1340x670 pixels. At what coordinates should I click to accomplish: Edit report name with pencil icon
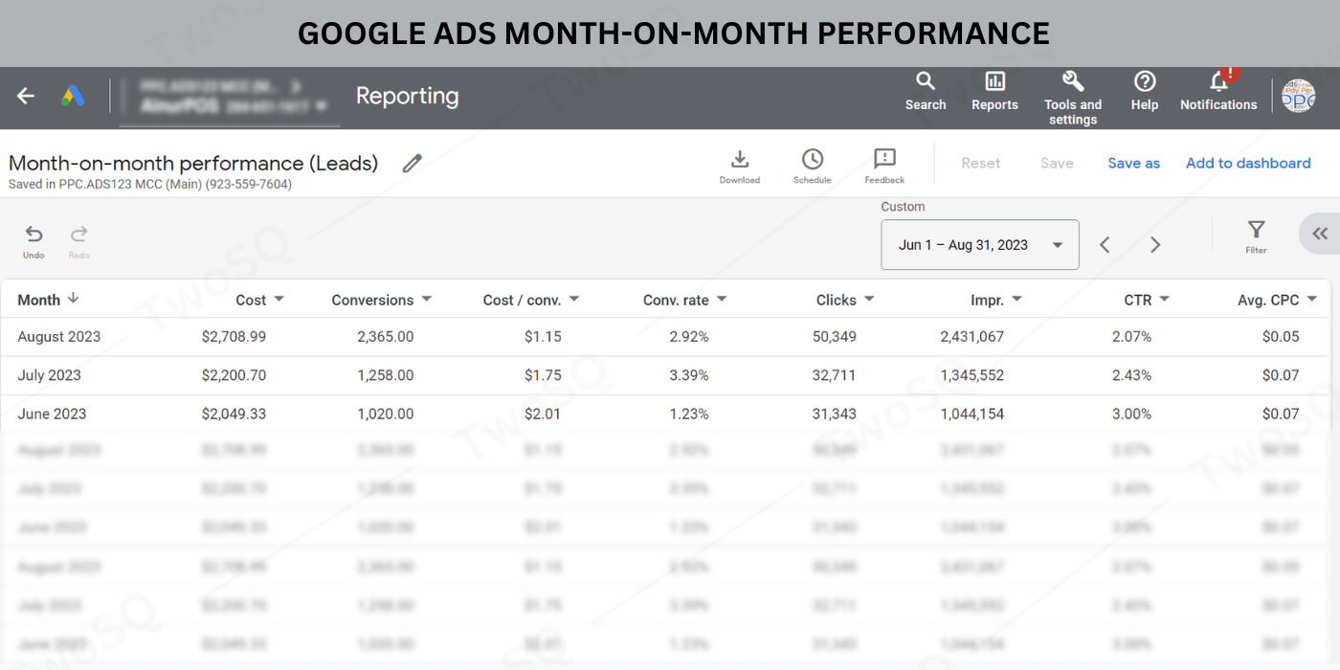413,164
